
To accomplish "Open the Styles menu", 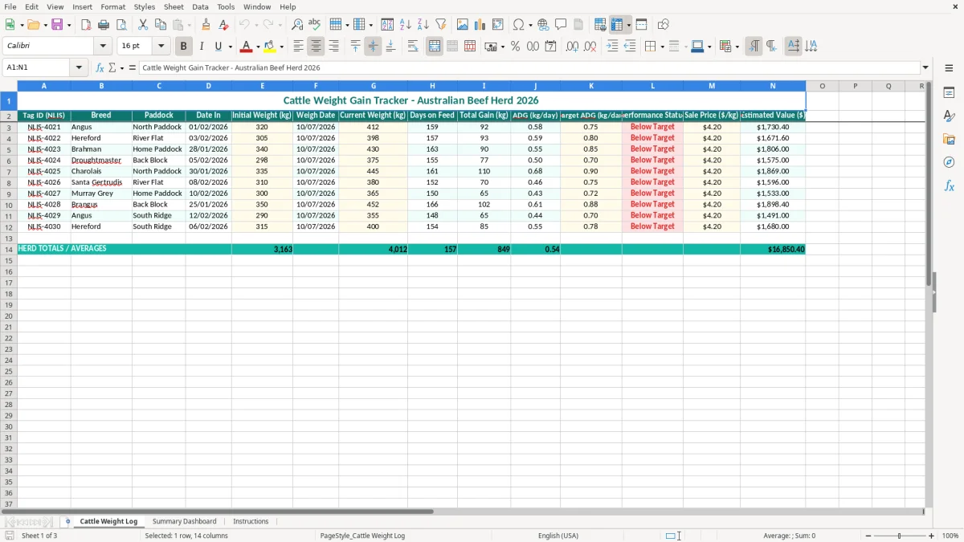I will click(145, 6).
